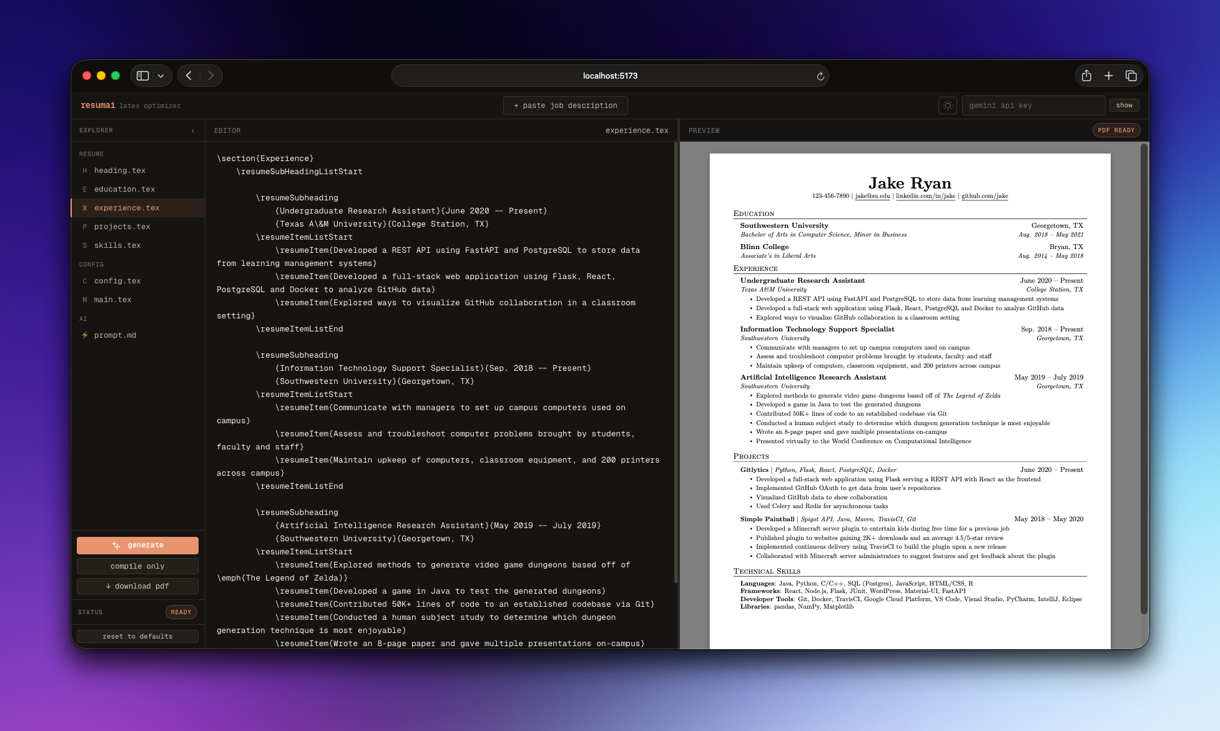This screenshot has width=1220, height=731.
Task: Click the reset to defaults button
Action: pyautogui.click(x=137, y=636)
